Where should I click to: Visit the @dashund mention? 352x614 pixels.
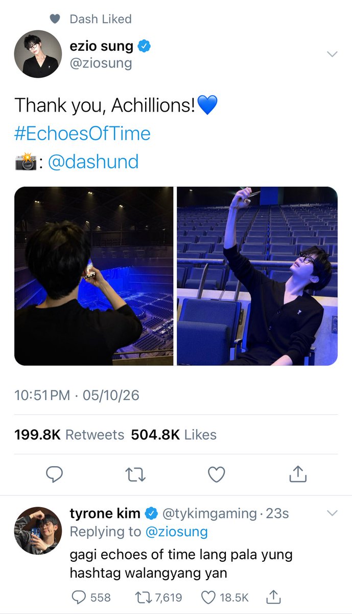(x=93, y=162)
